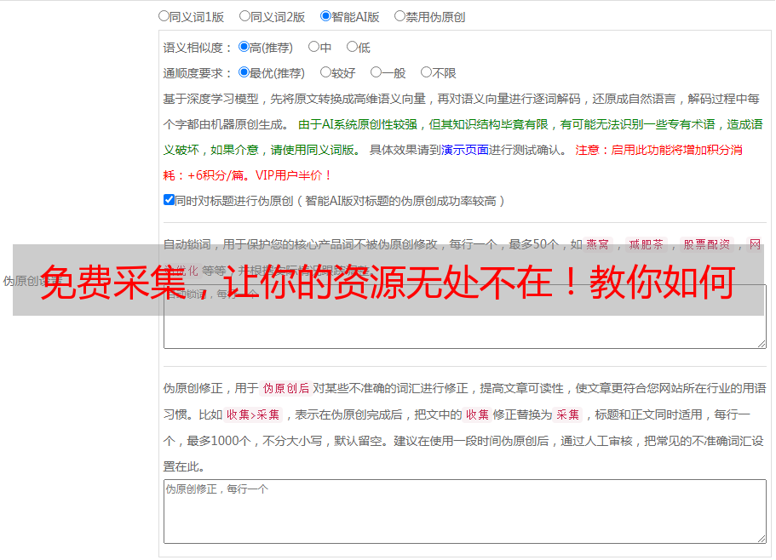Set 语义相似度 to 低
Image resolution: width=776 pixels, height=560 pixels.
[352, 47]
